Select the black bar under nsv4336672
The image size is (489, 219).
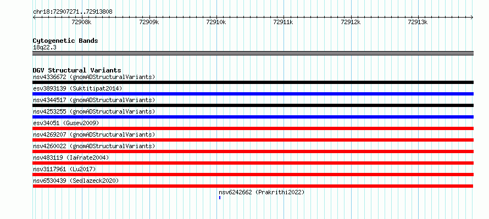(253, 82)
